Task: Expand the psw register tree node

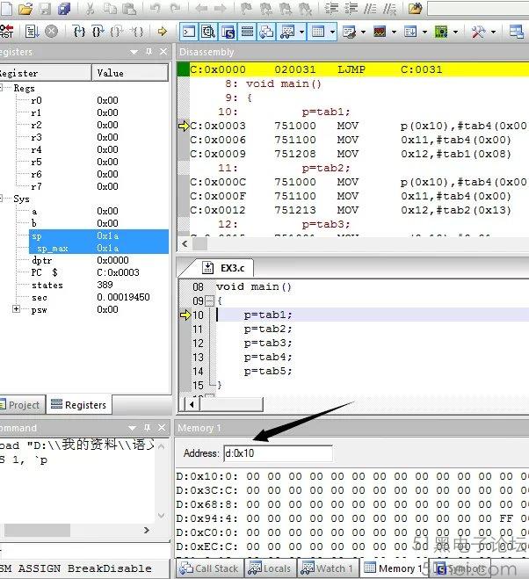Action: [x=17, y=309]
